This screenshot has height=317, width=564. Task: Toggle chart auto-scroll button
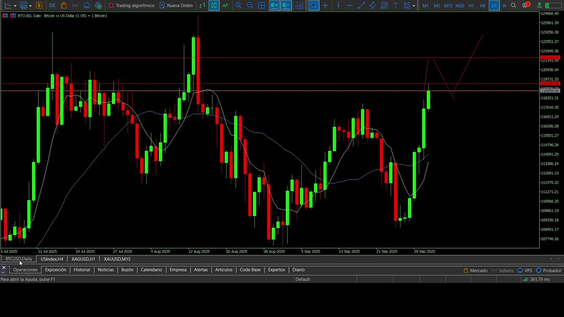[x=274, y=5]
